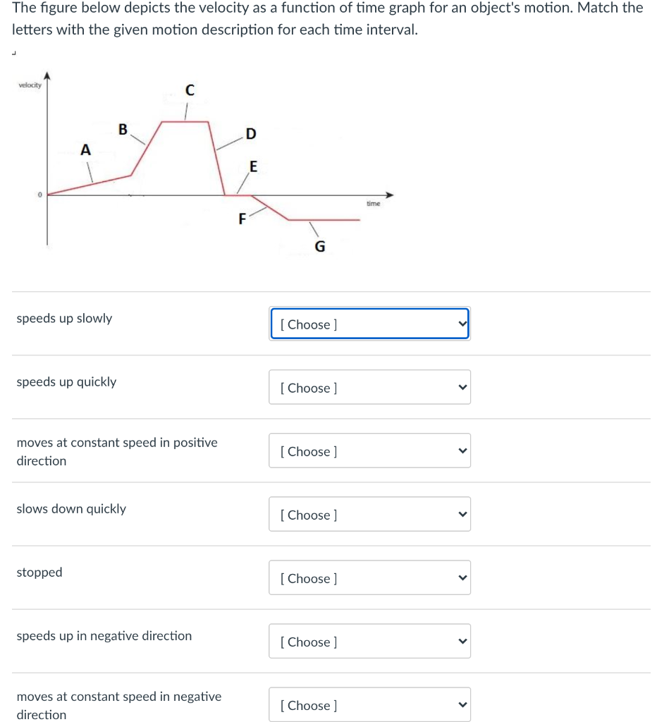Open the 'speeds up in negative direction' dropdown
657x722 pixels.
(x=369, y=641)
